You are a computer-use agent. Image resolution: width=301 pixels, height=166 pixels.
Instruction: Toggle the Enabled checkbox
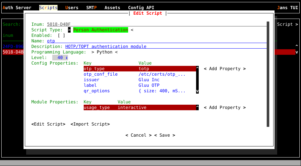61,35
